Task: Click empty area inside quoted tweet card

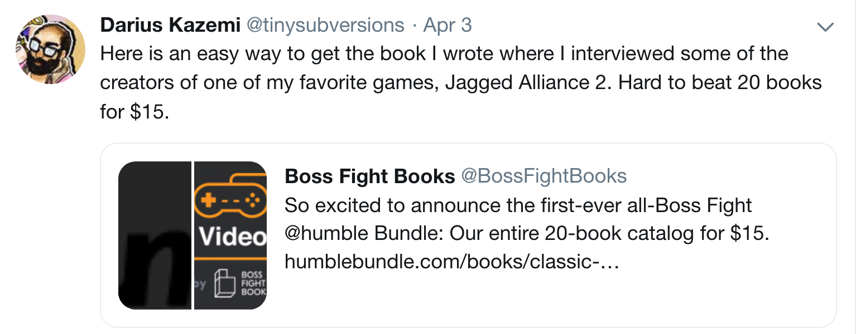Action: coord(725,289)
